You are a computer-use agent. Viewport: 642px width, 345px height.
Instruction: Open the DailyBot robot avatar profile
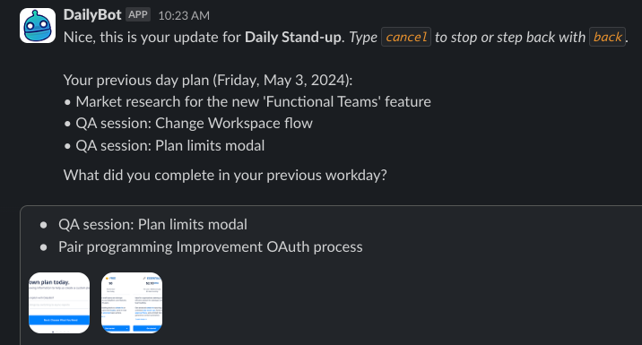point(38,25)
